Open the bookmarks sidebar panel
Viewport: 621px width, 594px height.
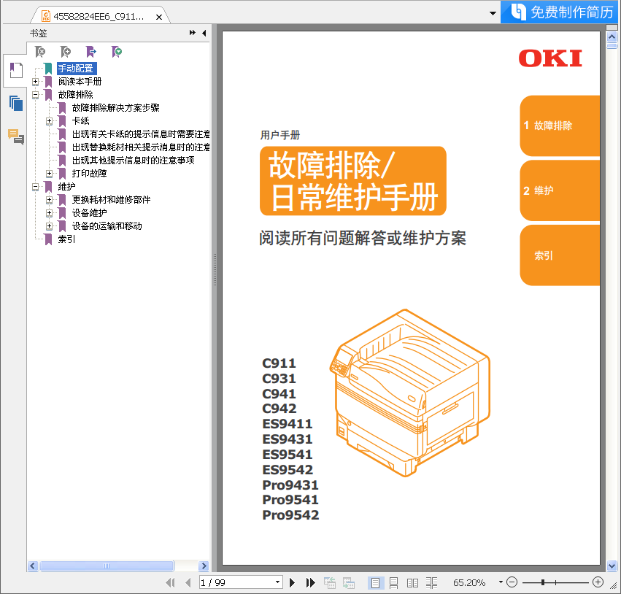tap(16, 71)
